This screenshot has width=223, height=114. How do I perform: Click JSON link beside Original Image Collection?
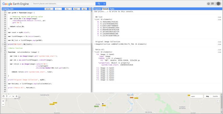coord(219,42)
